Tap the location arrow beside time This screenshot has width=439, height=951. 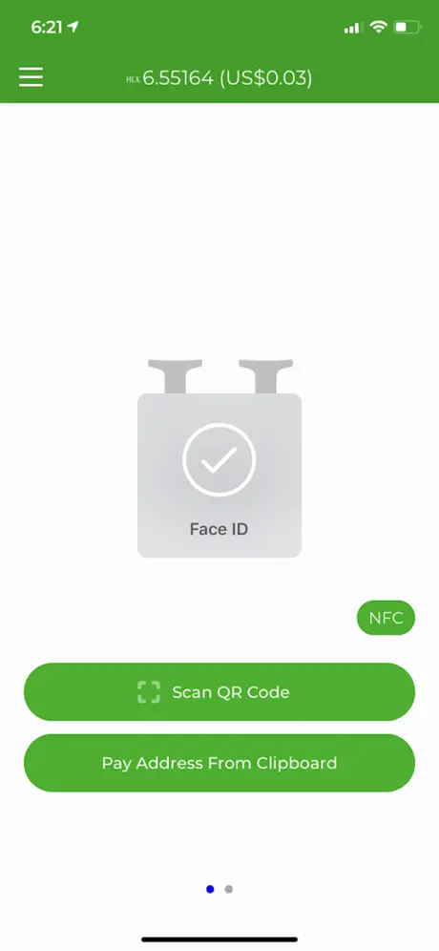[x=73, y=27]
